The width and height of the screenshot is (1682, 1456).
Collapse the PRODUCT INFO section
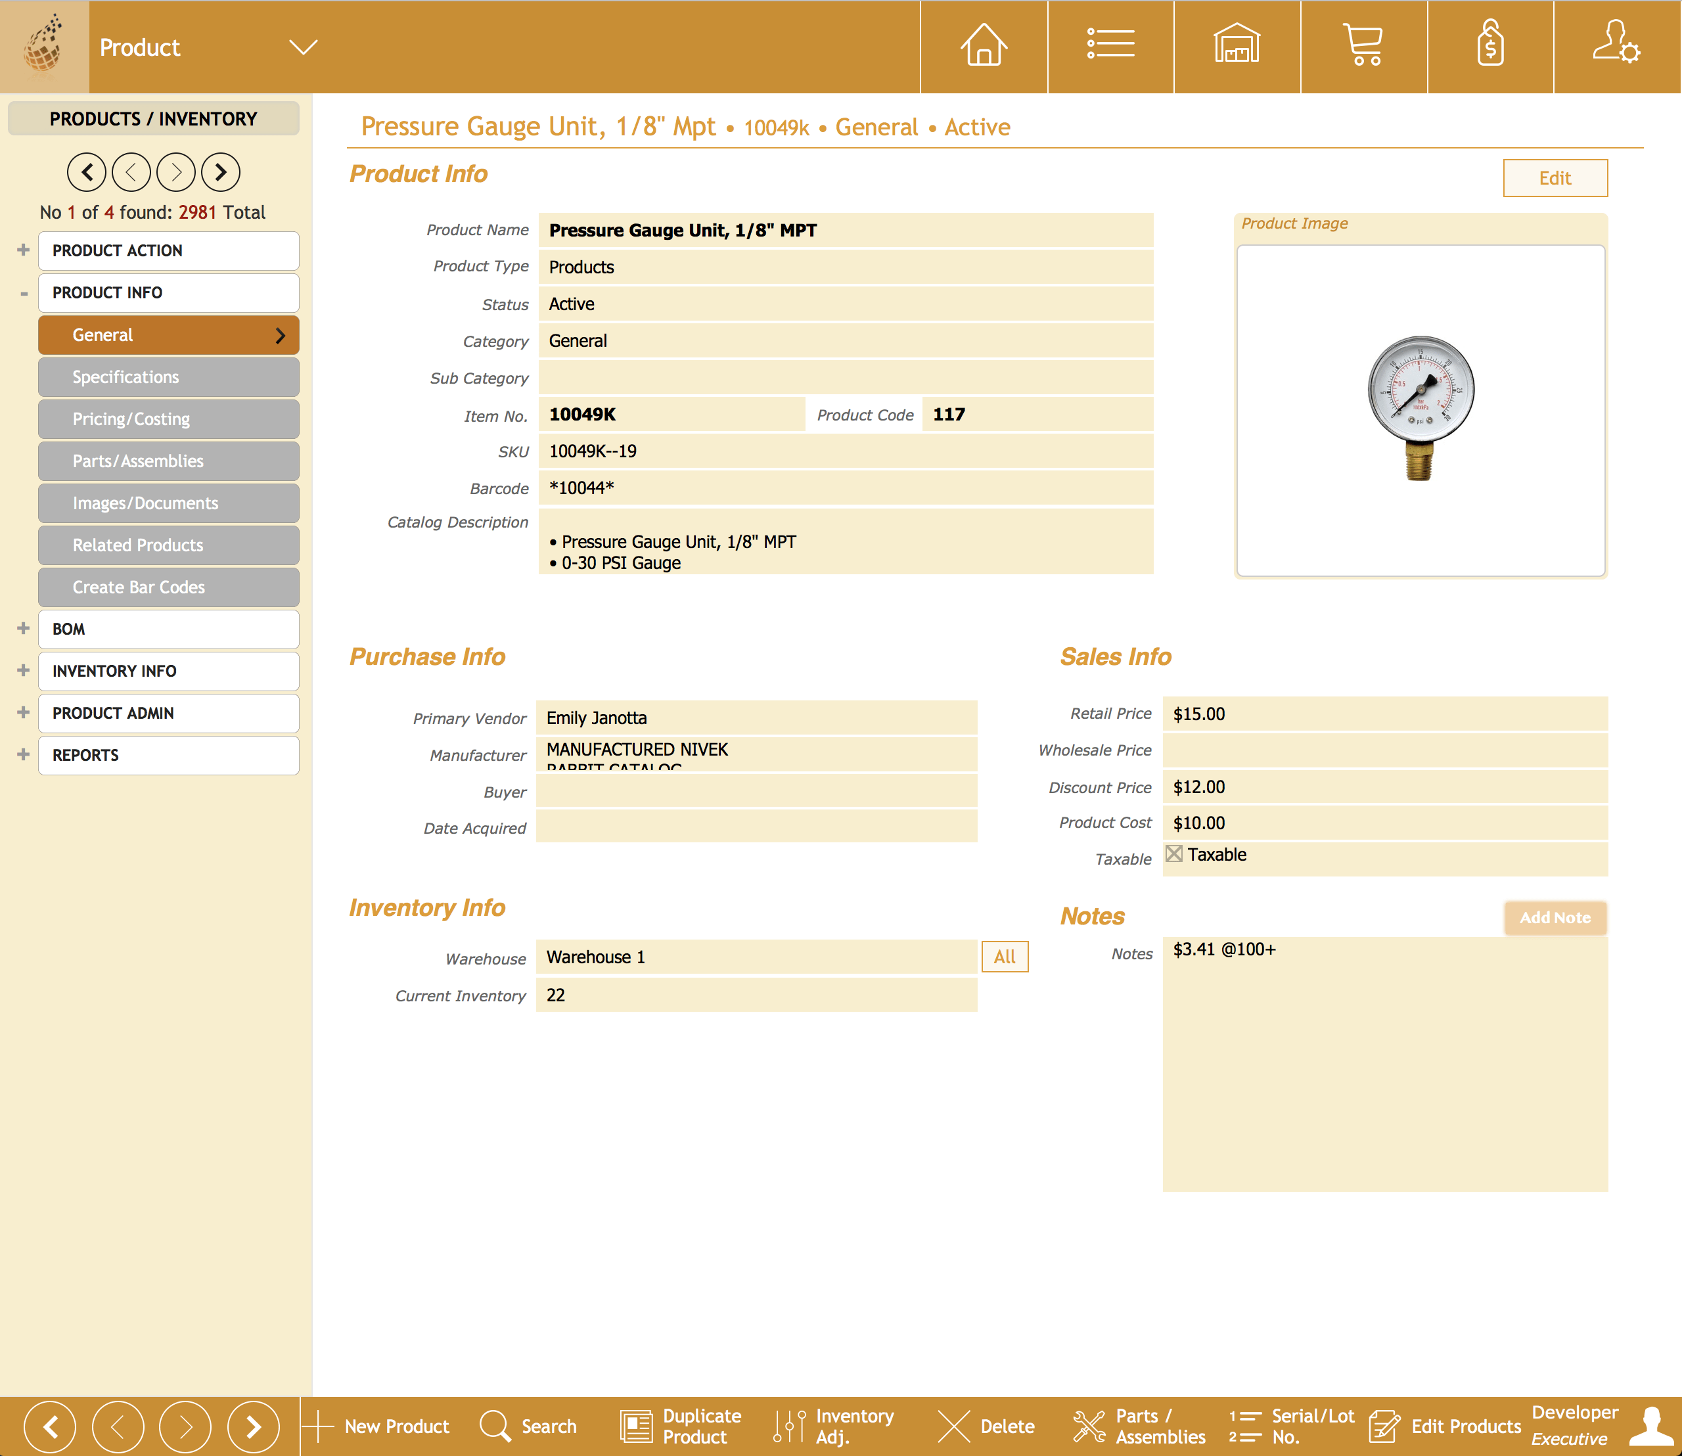coord(23,293)
